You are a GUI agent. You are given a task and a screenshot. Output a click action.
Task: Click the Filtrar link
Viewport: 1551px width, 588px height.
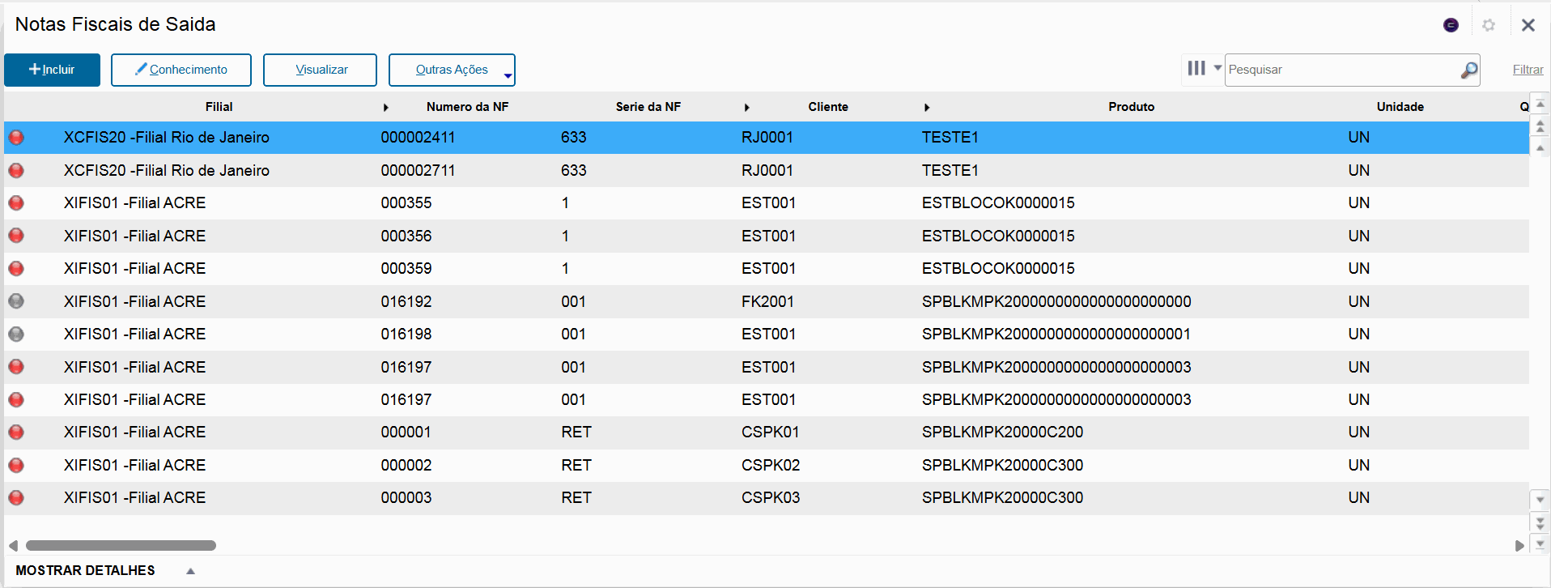(1528, 70)
